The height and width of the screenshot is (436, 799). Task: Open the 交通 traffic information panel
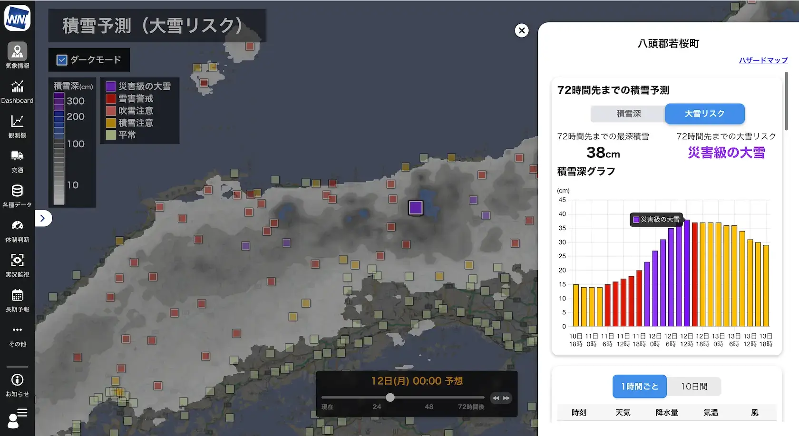tap(18, 161)
